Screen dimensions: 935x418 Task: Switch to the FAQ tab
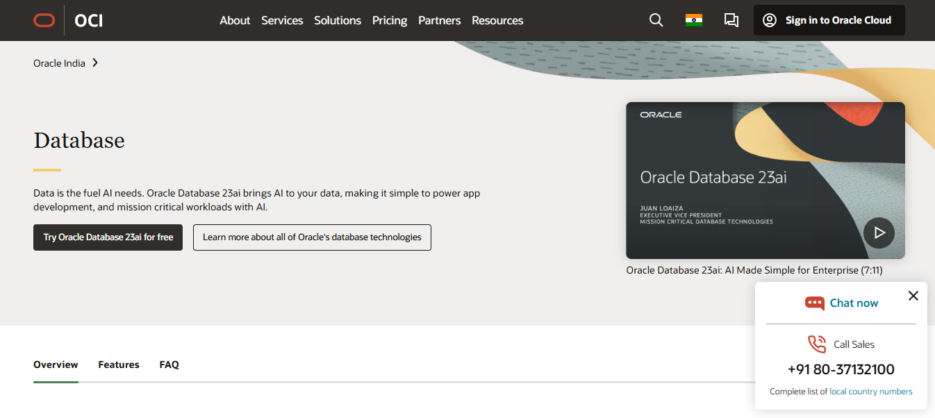(x=169, y=365)
